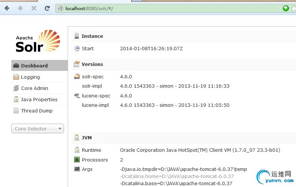Image resolution: width=296 pixels, height=187 pixels.
Task: Open the Core Selector dropdown
Action: point(38,129)
